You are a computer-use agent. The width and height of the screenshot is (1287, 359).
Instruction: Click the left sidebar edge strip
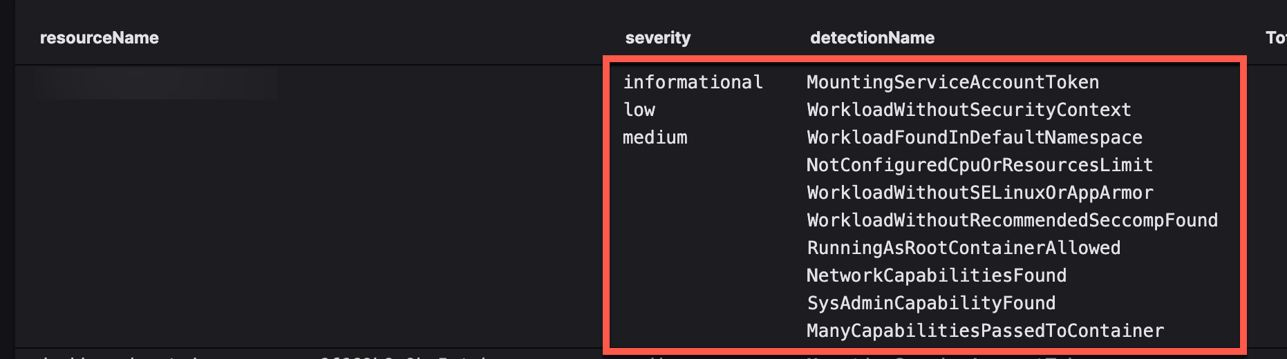[x=7, y=179]
